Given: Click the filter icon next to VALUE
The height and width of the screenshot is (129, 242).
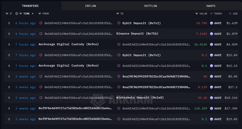Looking at the screenshot, I should 197,14.
